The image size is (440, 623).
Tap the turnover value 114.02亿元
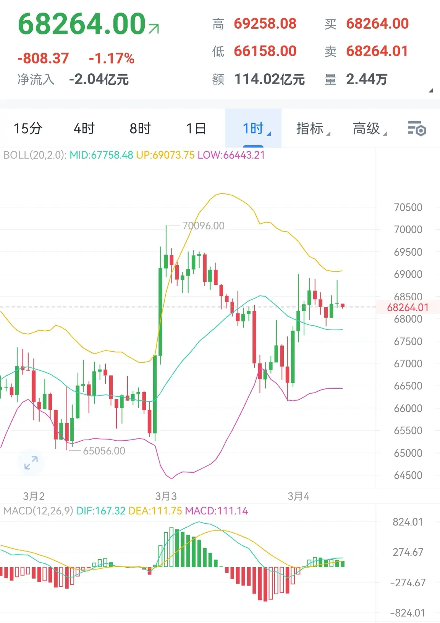(269, 79)
